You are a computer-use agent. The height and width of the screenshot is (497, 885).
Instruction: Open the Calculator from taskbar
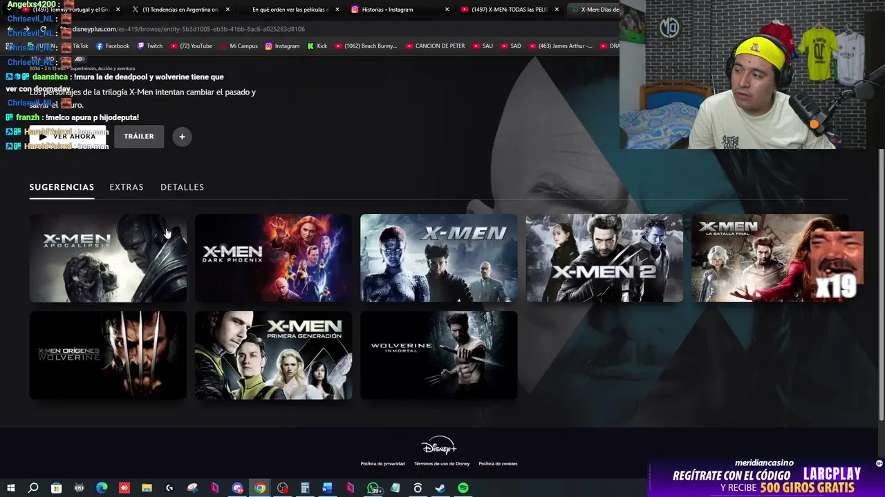[305, 488]
